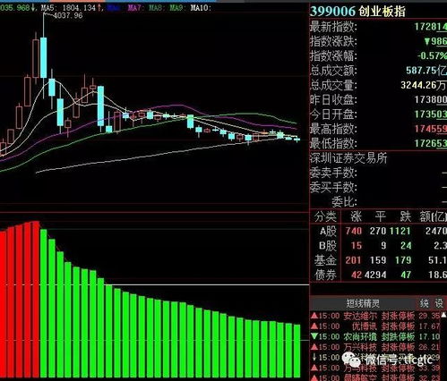Viewport: 447px width, 381px height.
Task: Select the A股 row in the category table
Action: (x=378, y=231)
